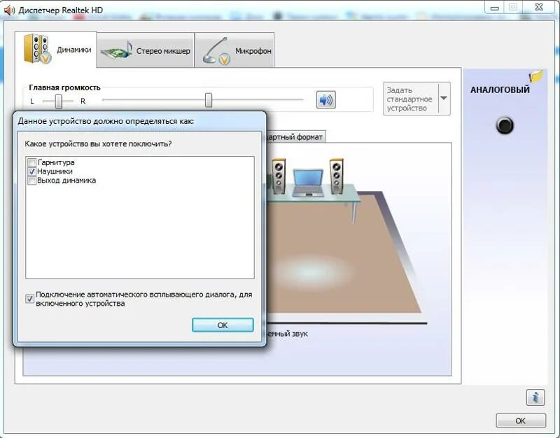Viewport: 560px width, 438px height.
Task: Click the left speaker in room illustration
Action: pyautogui.click(x=278, y=176)
